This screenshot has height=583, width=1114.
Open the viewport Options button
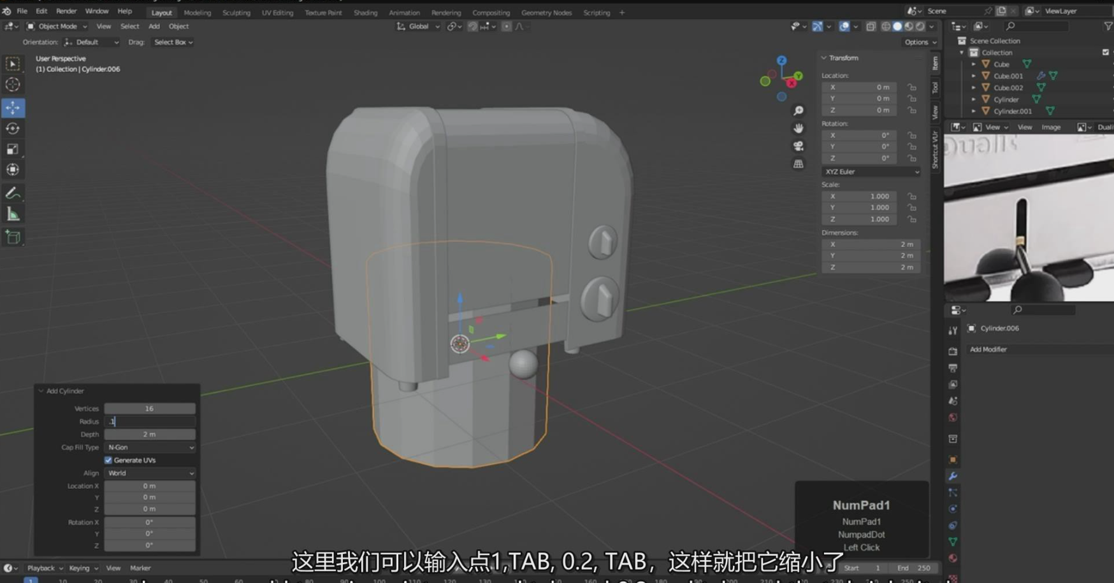pos(920,42)
